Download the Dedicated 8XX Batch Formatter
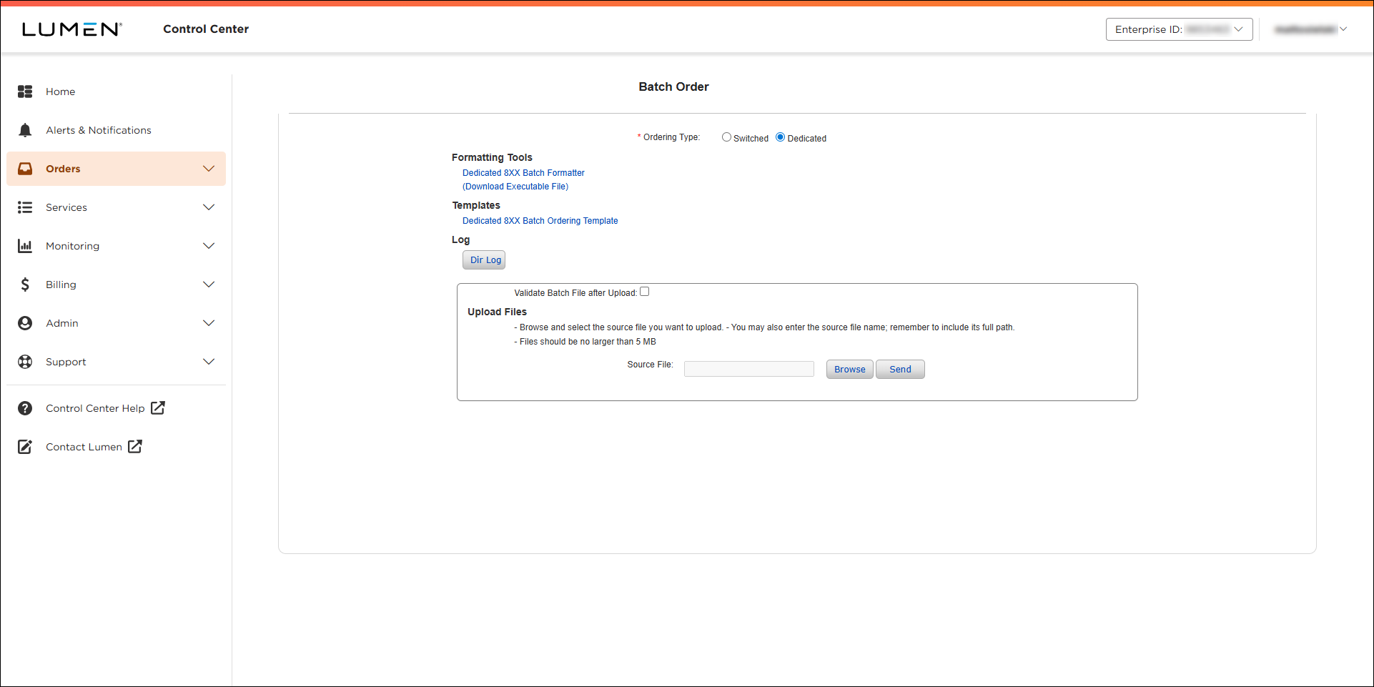Screen dimensions: 1374x687 click(x=523, y=172)
